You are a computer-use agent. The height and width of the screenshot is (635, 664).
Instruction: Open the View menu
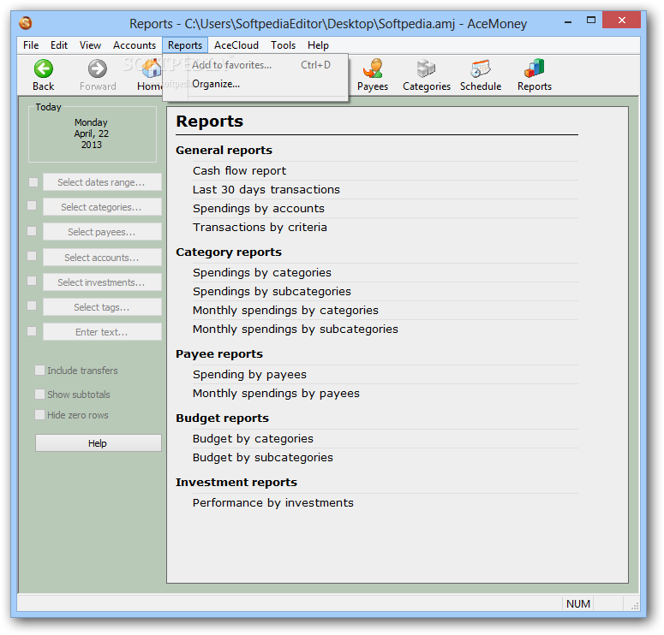point(90,45)
